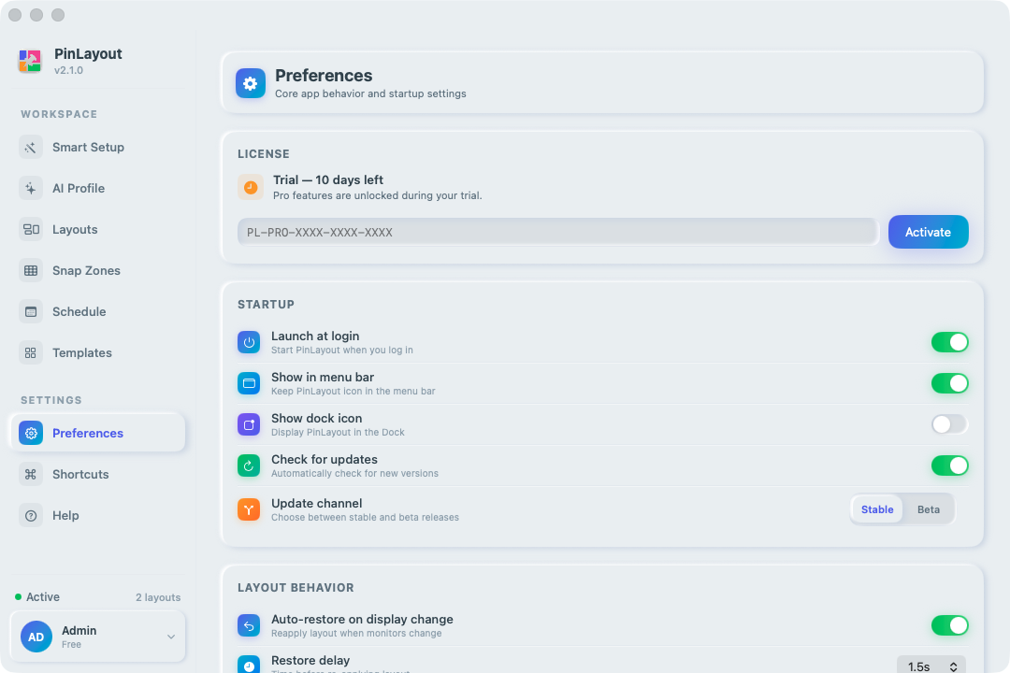
Task: Toggle Check for updates off
Action: [x=949, y=466]
